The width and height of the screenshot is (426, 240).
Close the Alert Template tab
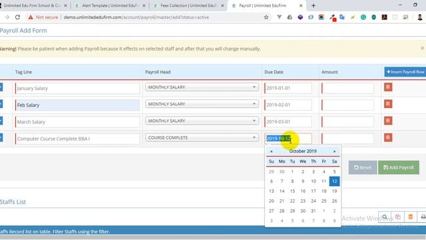(144, 5)
